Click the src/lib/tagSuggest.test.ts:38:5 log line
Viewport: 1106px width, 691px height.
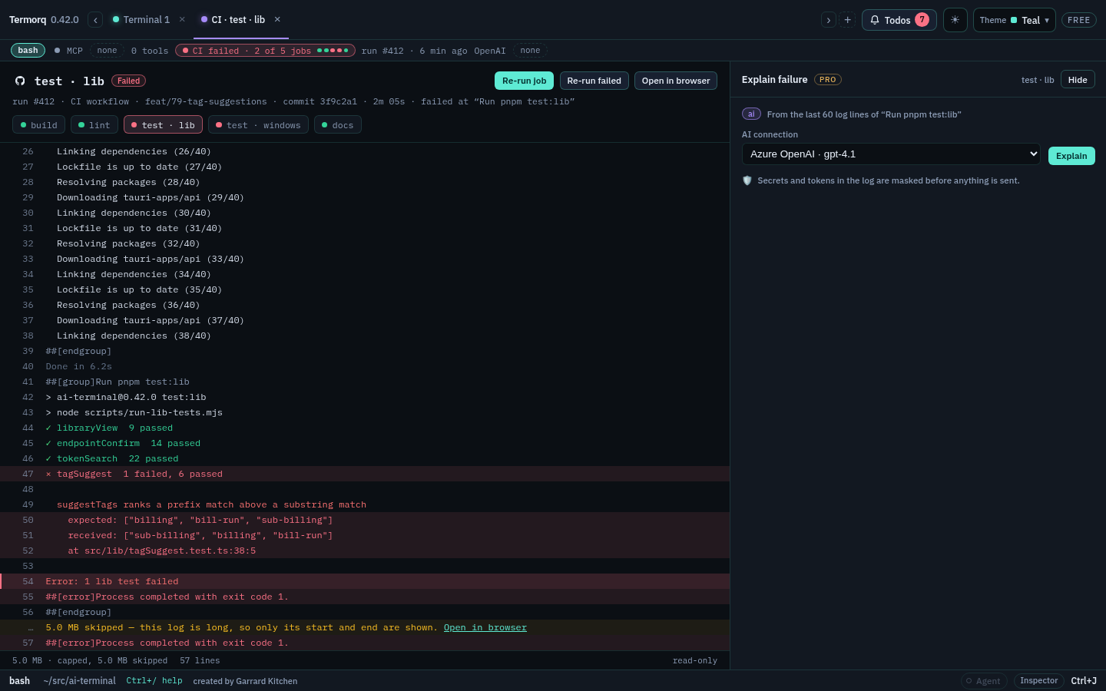(365, 550)
